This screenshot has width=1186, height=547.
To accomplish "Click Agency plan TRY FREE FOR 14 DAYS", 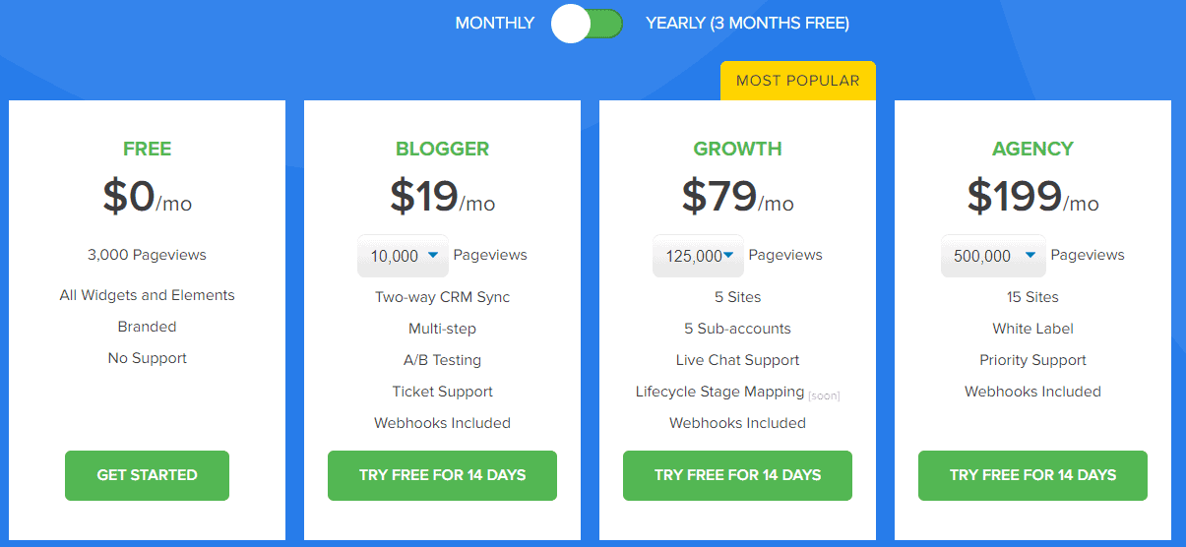I will pyautogui.click(x=1032, y=475).
